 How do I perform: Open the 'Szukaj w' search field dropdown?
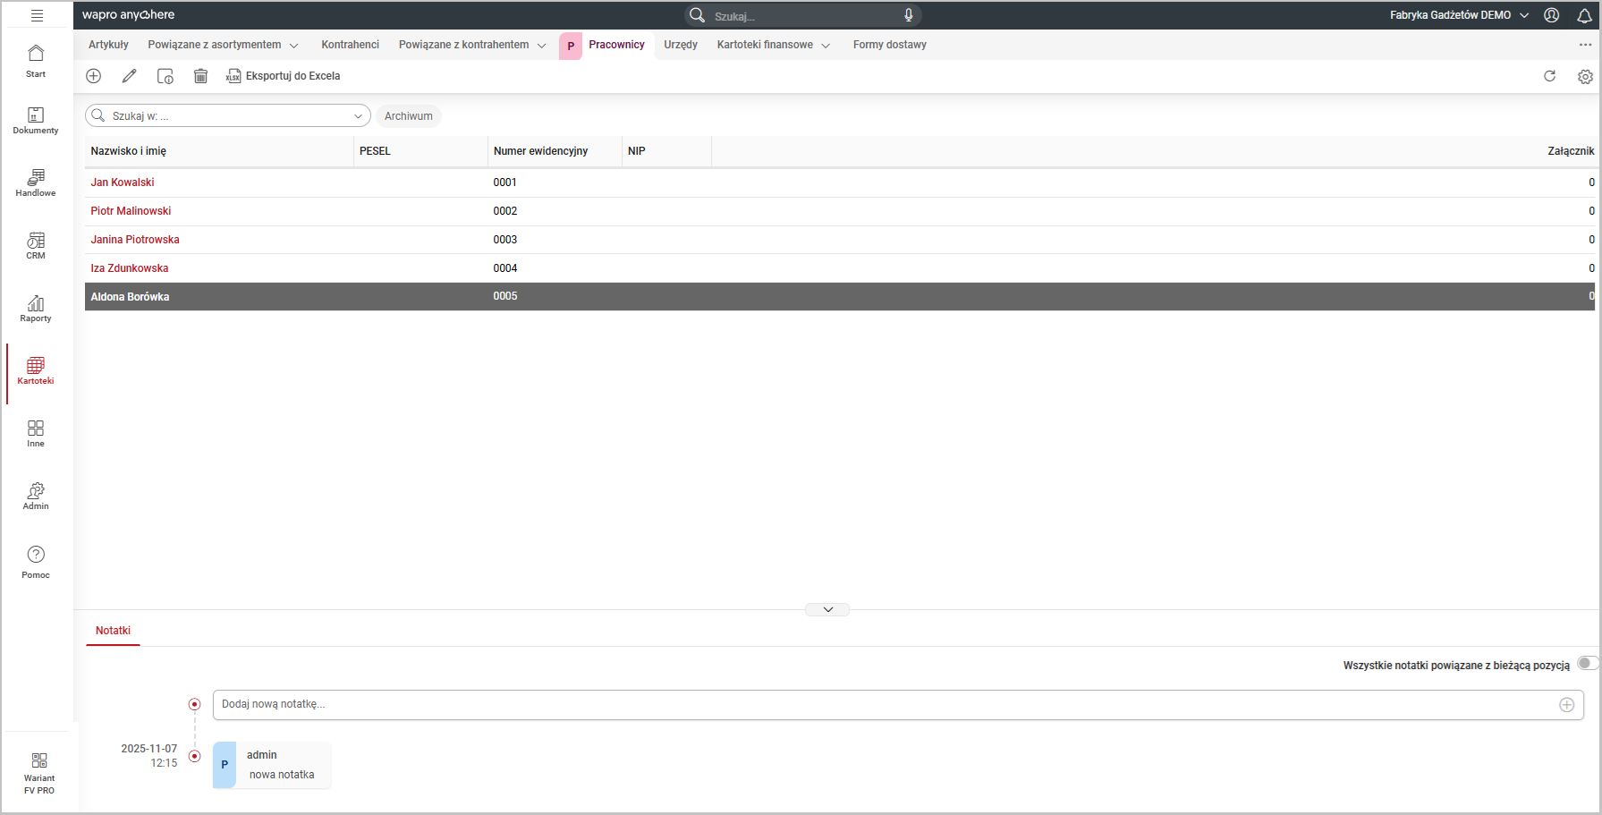[x=358, y=116]
